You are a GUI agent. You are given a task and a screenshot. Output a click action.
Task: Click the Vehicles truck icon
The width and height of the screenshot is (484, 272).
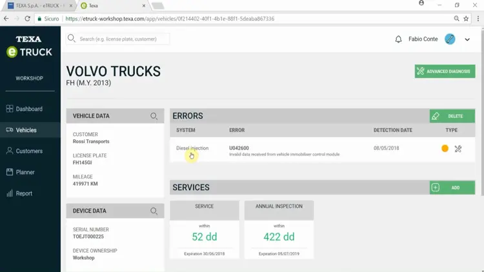10,130
